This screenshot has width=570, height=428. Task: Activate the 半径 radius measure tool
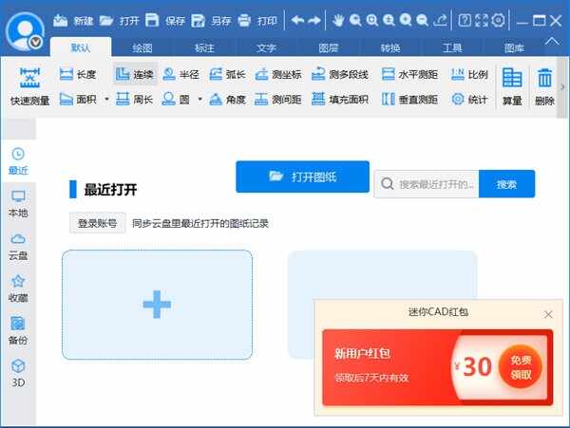pyautogui.click(x=180, y=74)
